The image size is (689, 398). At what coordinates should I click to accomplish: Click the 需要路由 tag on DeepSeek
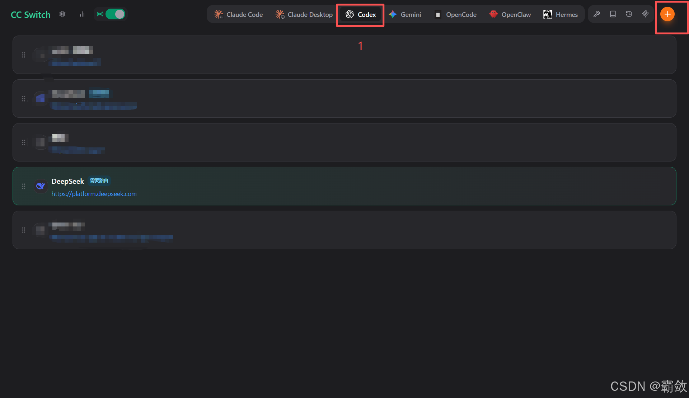click(x=99, y=181)
